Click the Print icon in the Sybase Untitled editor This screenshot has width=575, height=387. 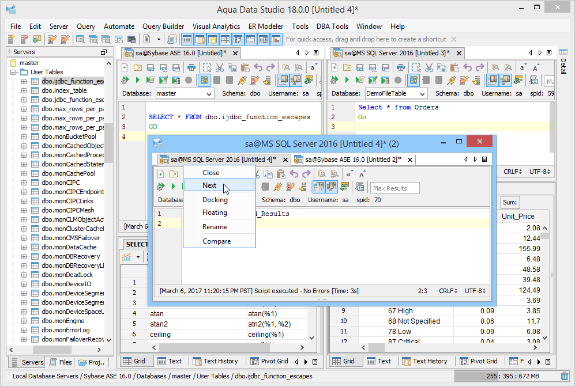(x=191, y=67)
